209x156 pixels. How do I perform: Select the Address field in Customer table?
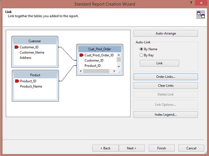click(x=25, y=58)
